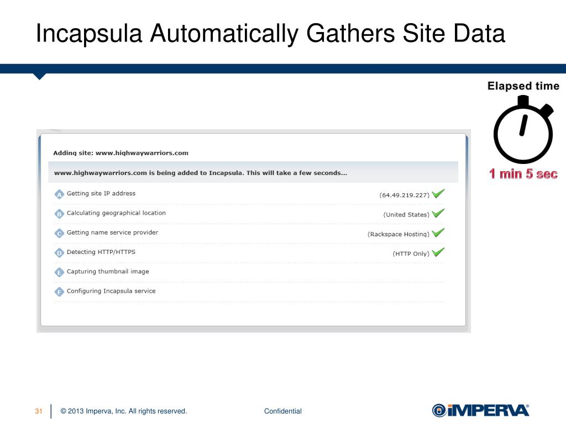Click the step D diamond icon
The width and height of the screenshot is (566, 424).
(x=59, y=253)
